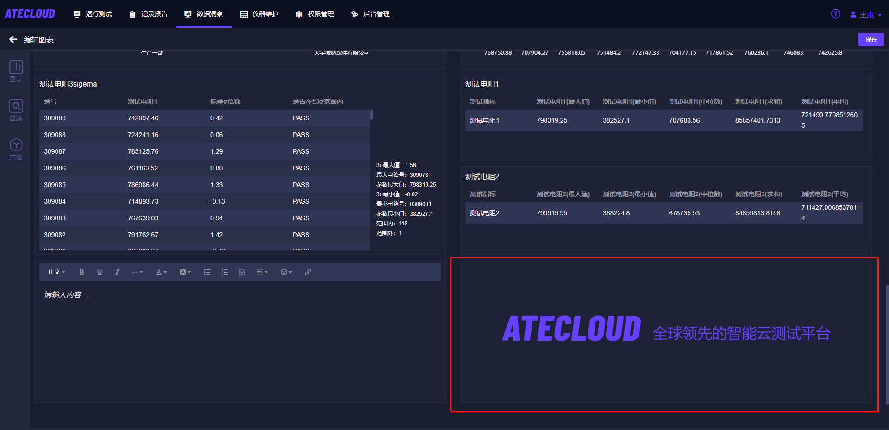Select the 图表 chart sidebar icon
The height and width of the screenshot is (430, 889).
click(x=16, y=71)
